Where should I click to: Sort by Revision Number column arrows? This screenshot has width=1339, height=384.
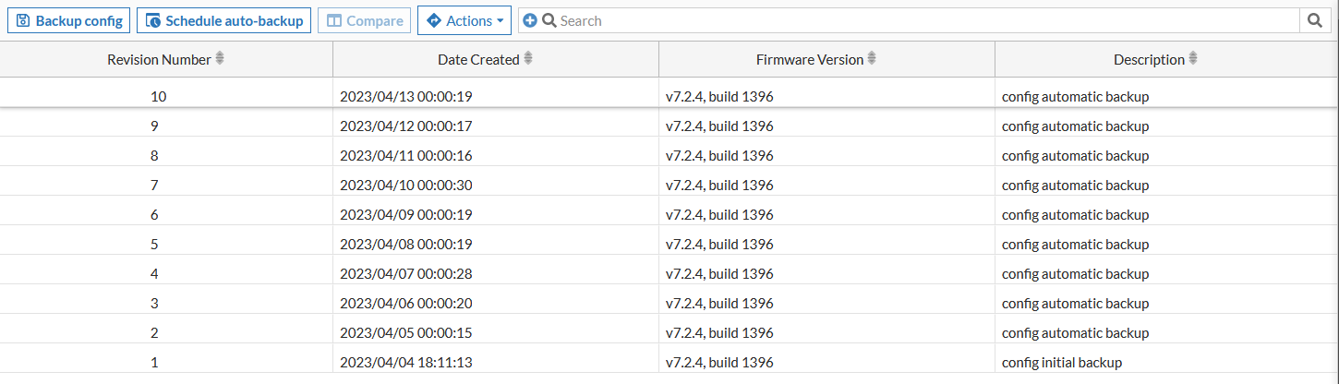[220, 59]
